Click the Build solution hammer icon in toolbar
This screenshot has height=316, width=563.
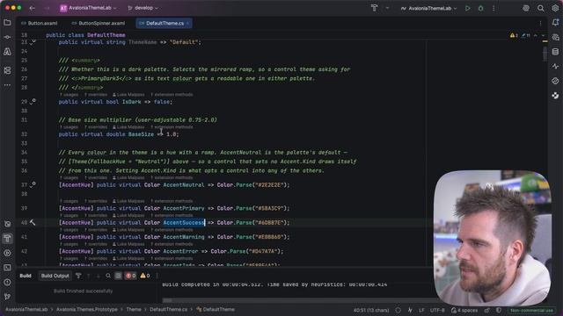(x=374, y=8)
